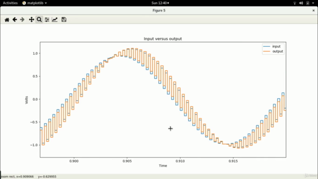Click the 0.915 x-axis tick label
The height and width of the screenshot is (179, 318).
tap(233, 161)
